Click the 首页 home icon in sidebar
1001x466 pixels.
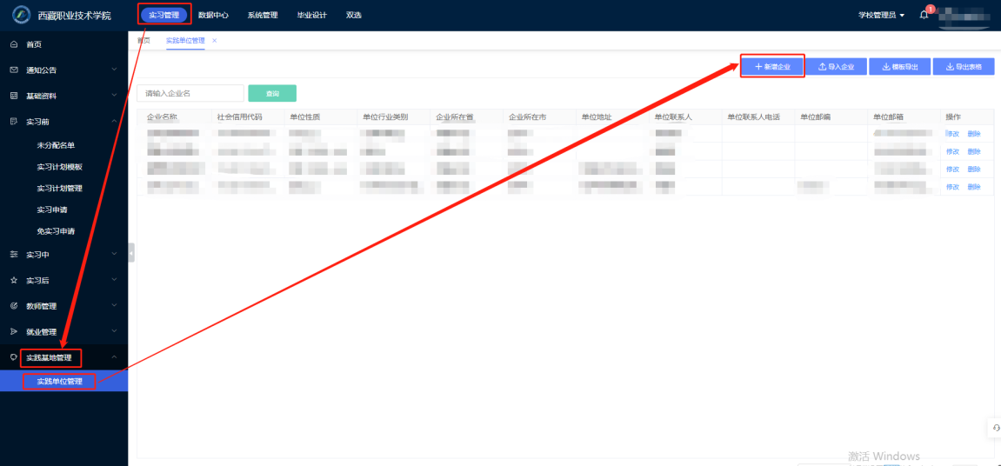coord(14,44)
